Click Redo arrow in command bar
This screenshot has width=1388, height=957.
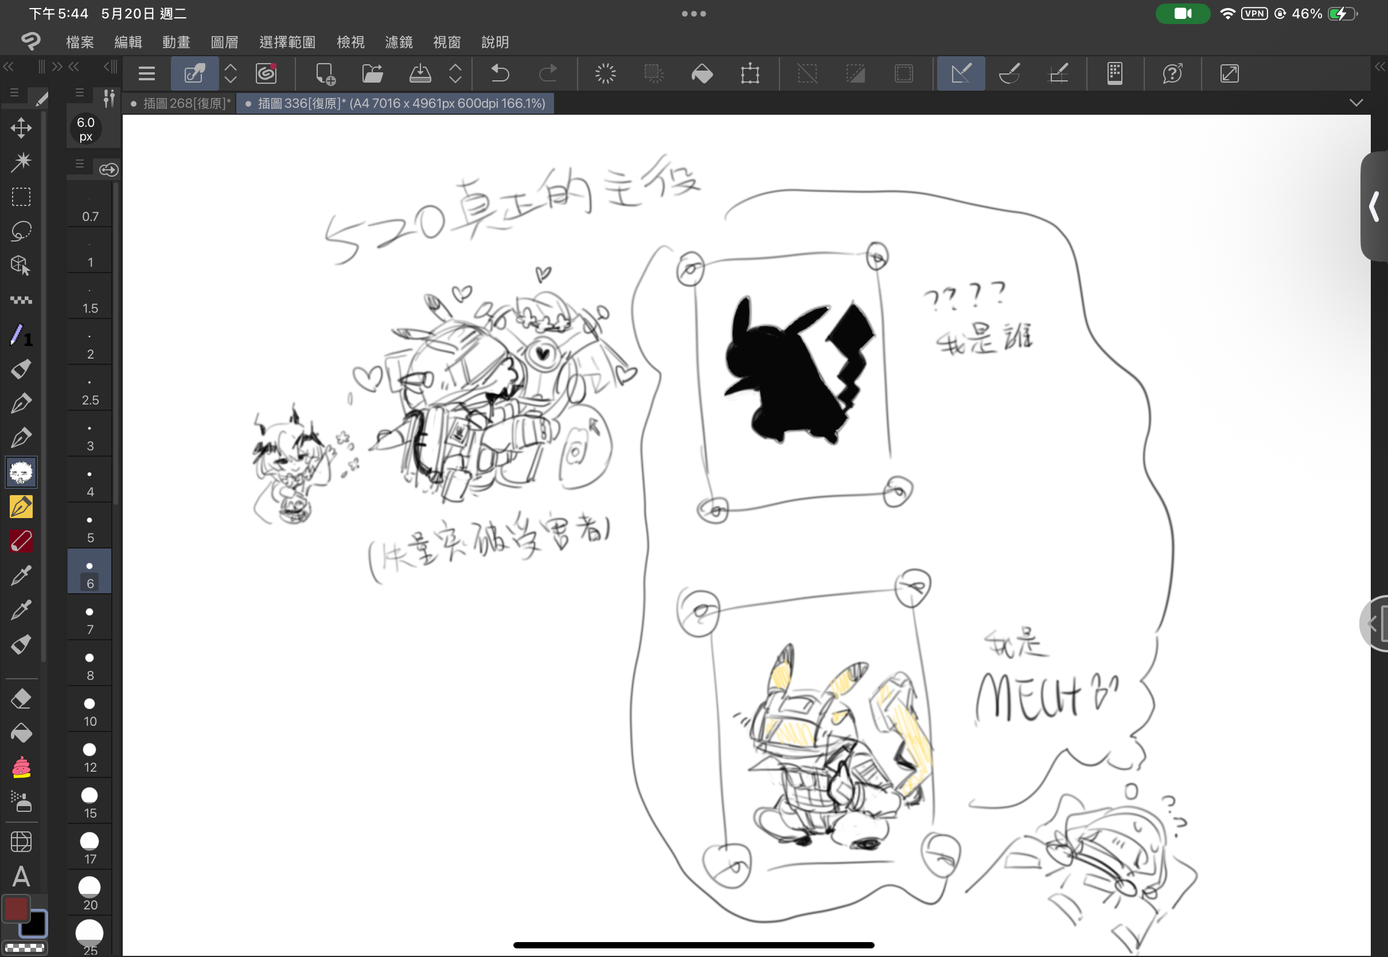click(548, 74)
